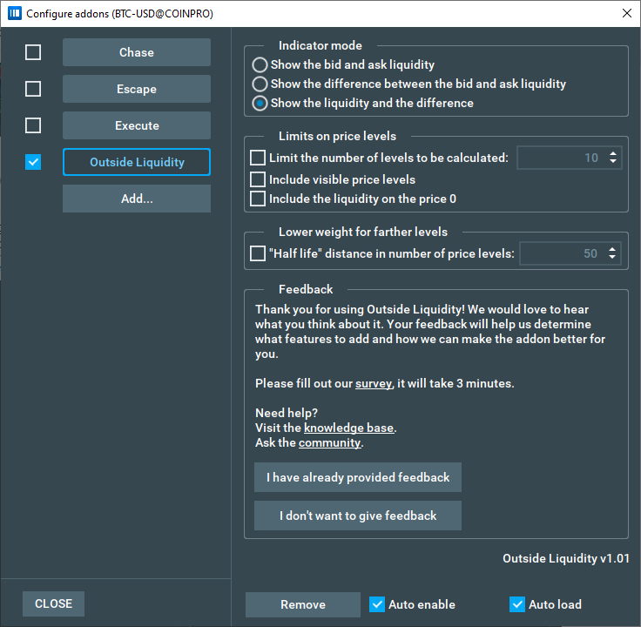The width and height of the screenshot is (641, 627).
Task: Enable Include visible price levels
Action: (x=258, y=179)
